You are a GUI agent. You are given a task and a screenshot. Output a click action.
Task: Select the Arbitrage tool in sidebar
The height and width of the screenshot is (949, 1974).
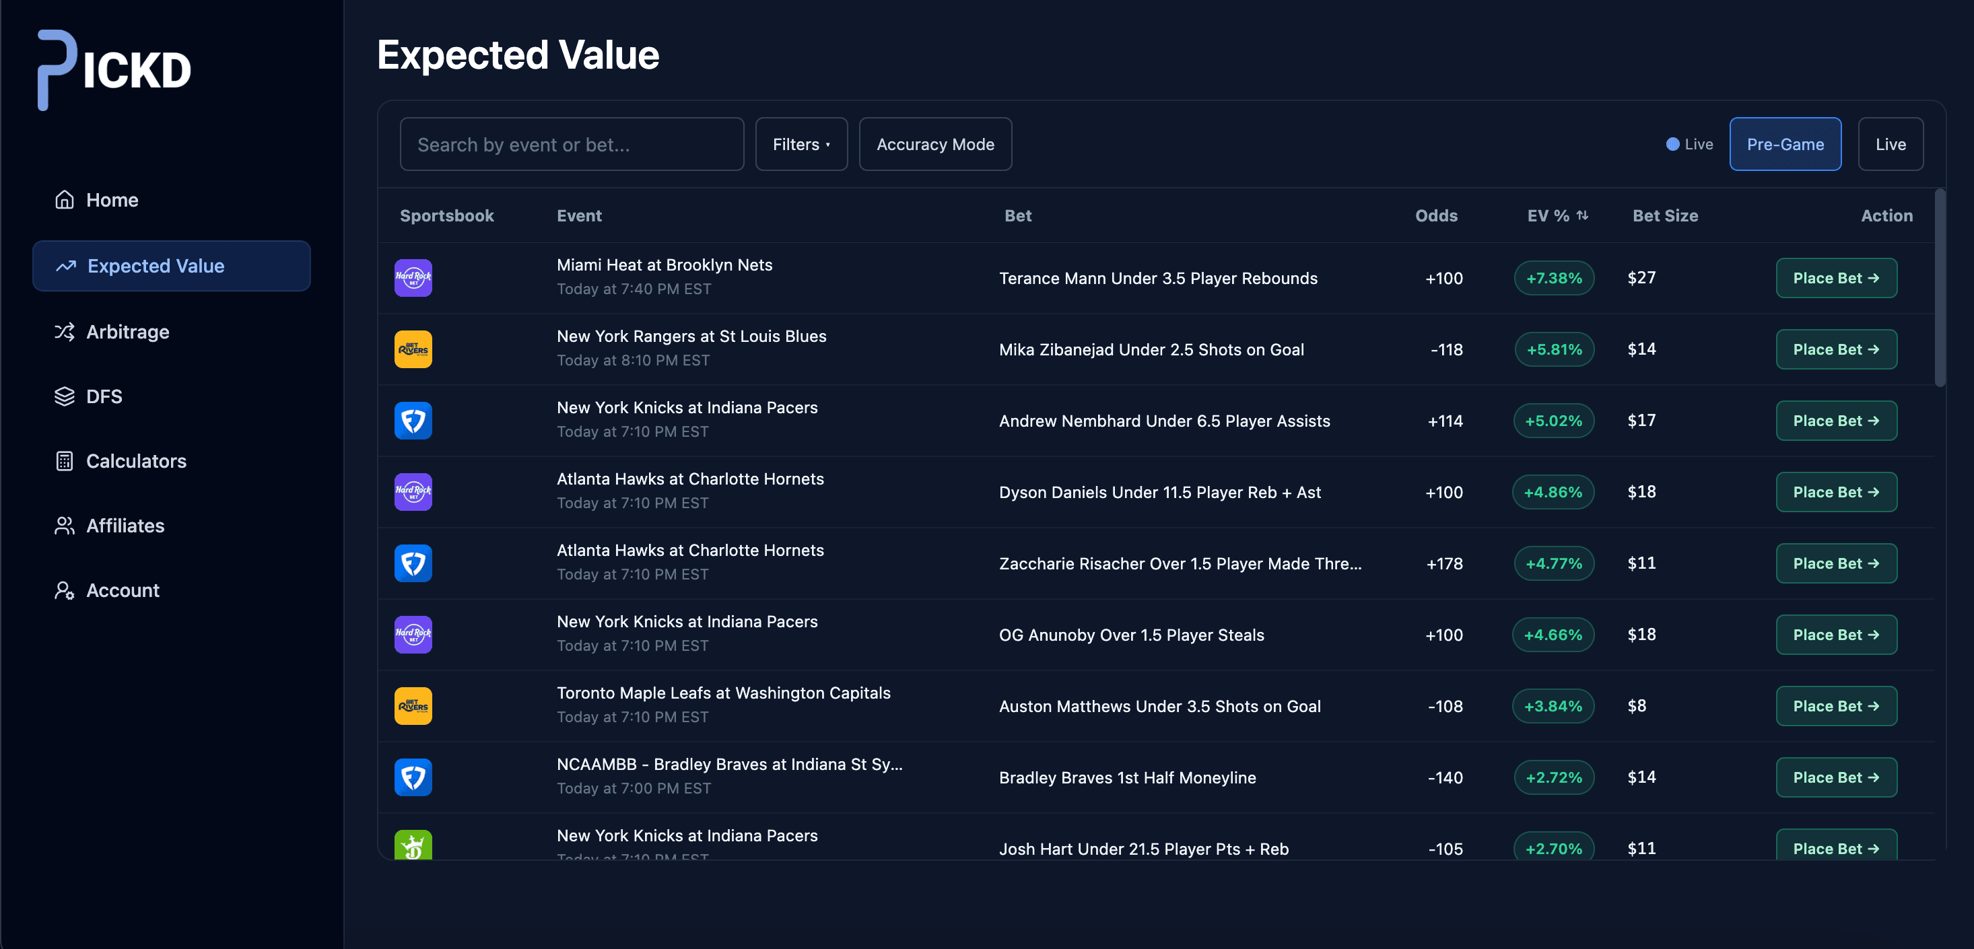click(x=127, y=332)
